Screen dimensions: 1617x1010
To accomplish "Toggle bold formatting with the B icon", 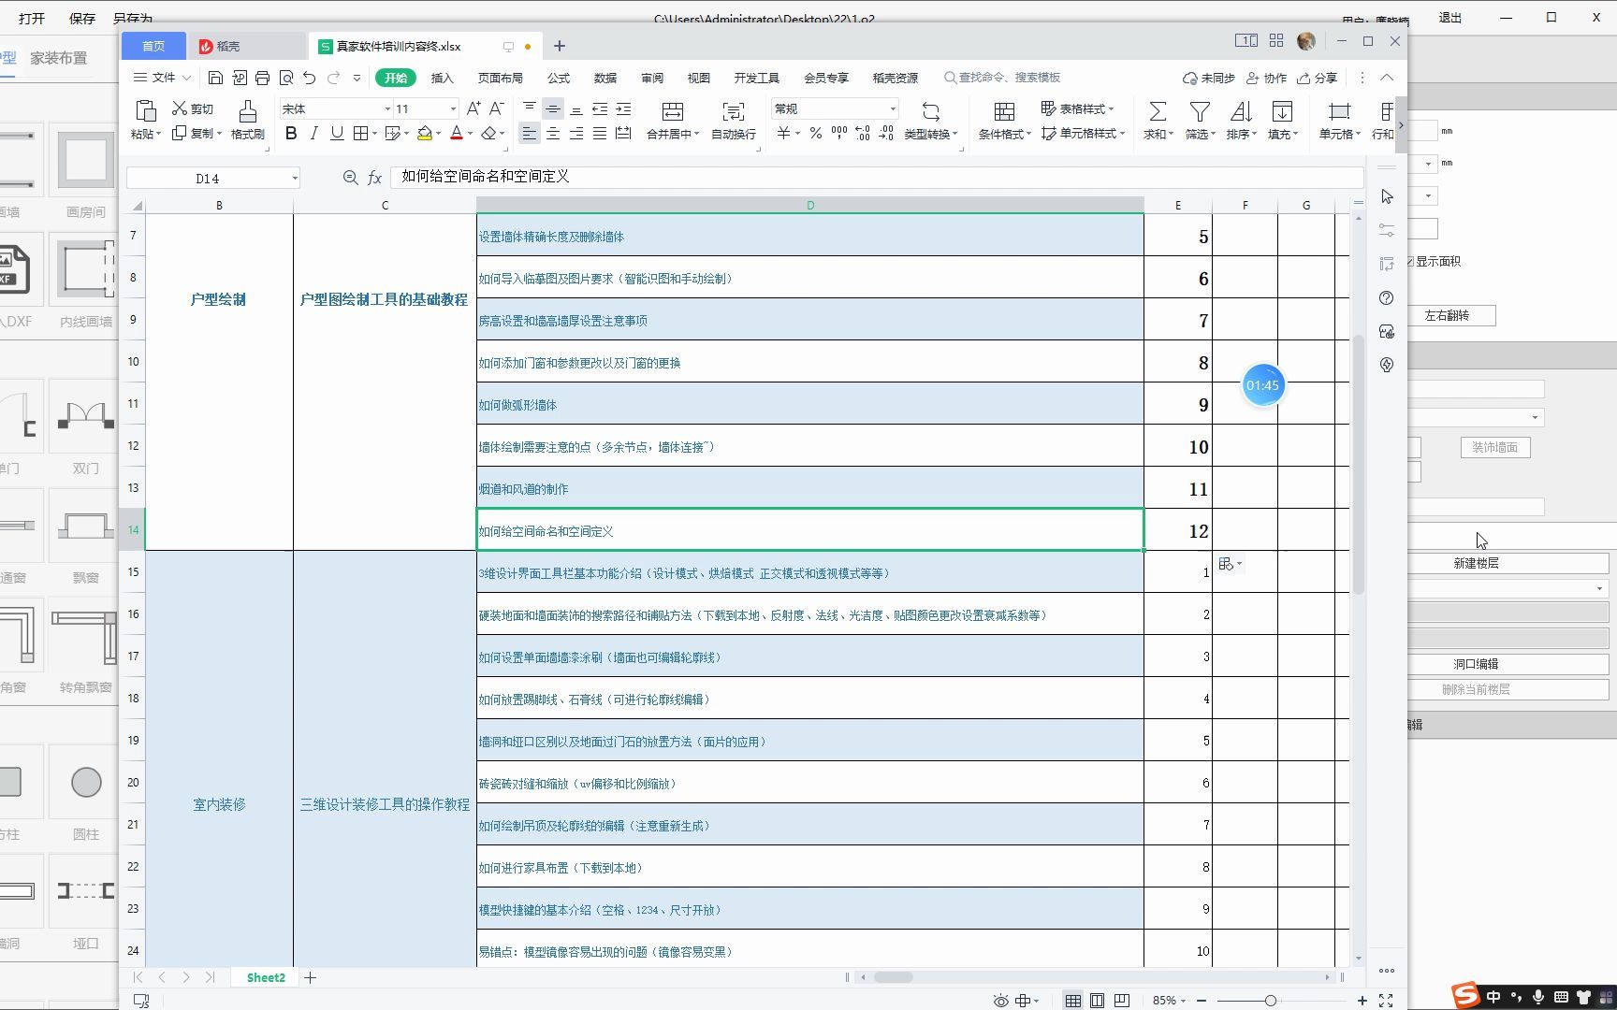I will coord(291,134).
